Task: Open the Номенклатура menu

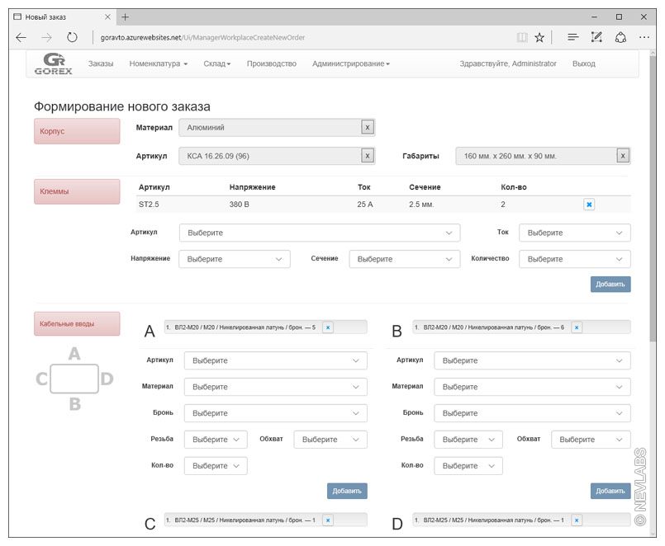Action: [159, 64]
